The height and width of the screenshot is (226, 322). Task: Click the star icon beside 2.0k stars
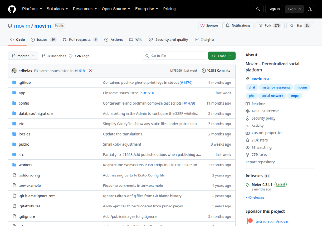247,140
